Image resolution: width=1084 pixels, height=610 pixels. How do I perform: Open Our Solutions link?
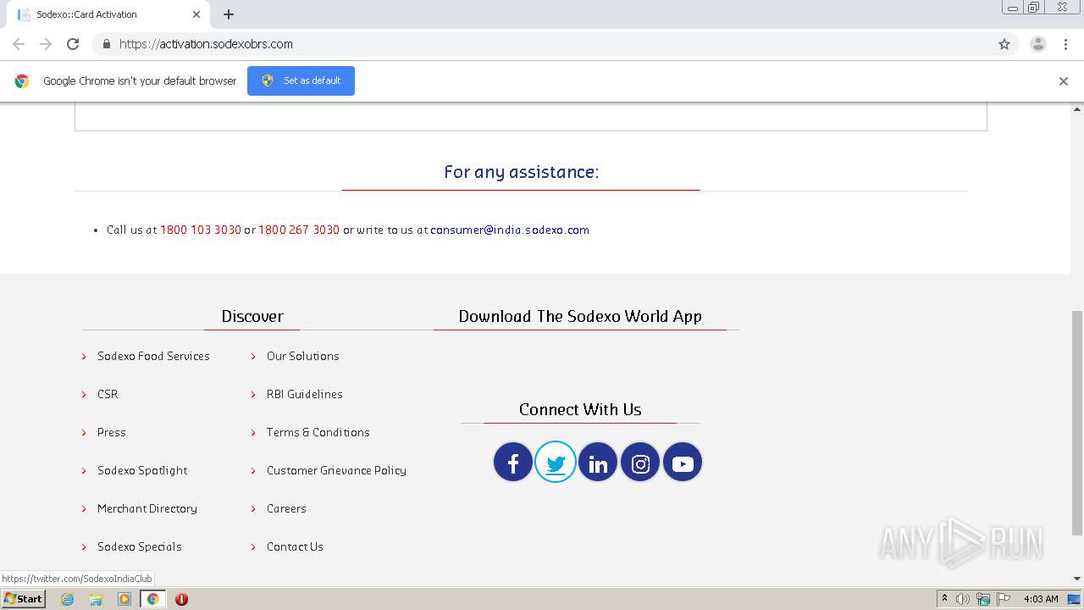pyautogui.click(x=303, y=357)
